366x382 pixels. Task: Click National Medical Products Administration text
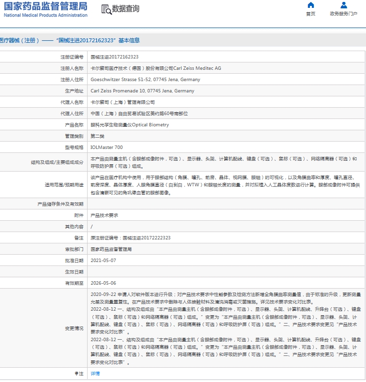click(x=46, y=15)
